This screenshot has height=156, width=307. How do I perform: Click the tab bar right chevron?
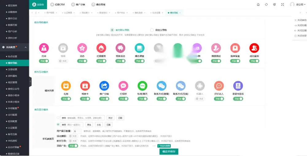[x=300, y=13]
